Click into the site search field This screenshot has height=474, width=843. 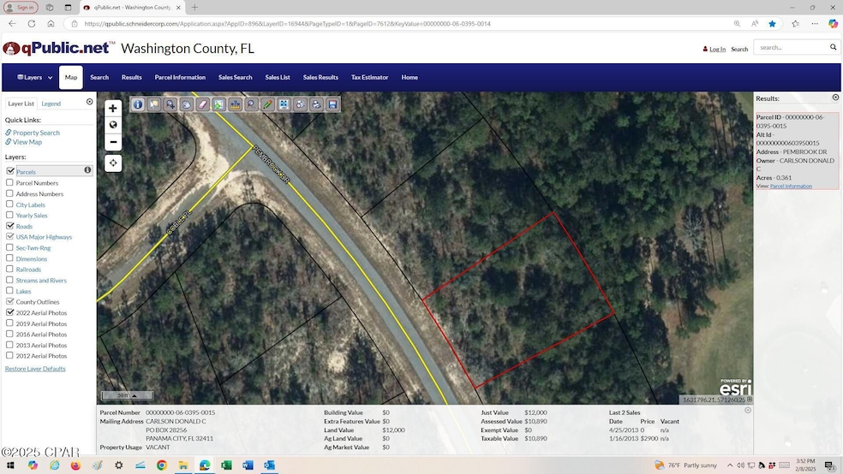(x=792, y=47)
